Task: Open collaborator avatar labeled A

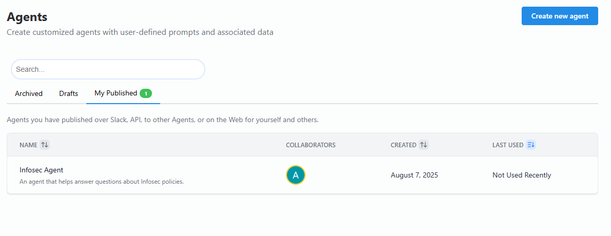Action: (x=296, y=175)
